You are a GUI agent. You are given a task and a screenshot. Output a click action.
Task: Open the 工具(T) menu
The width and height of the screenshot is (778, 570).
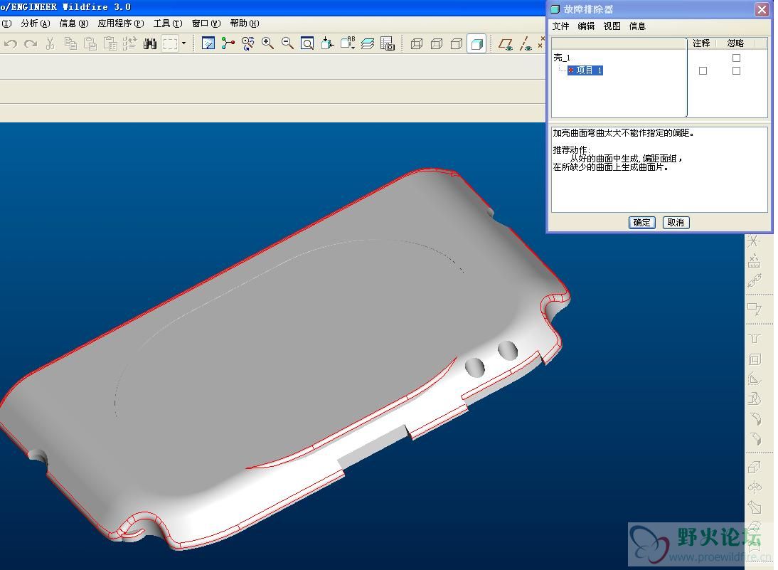(168, 23)
